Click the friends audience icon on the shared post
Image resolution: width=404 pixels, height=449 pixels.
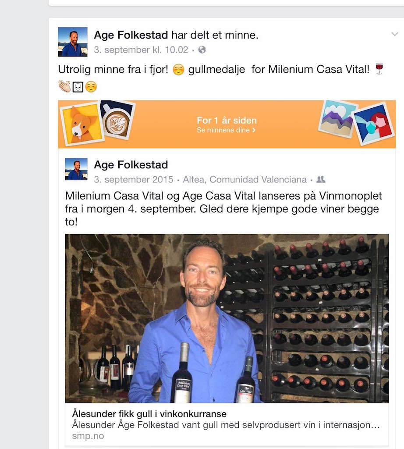coord(321,179)
